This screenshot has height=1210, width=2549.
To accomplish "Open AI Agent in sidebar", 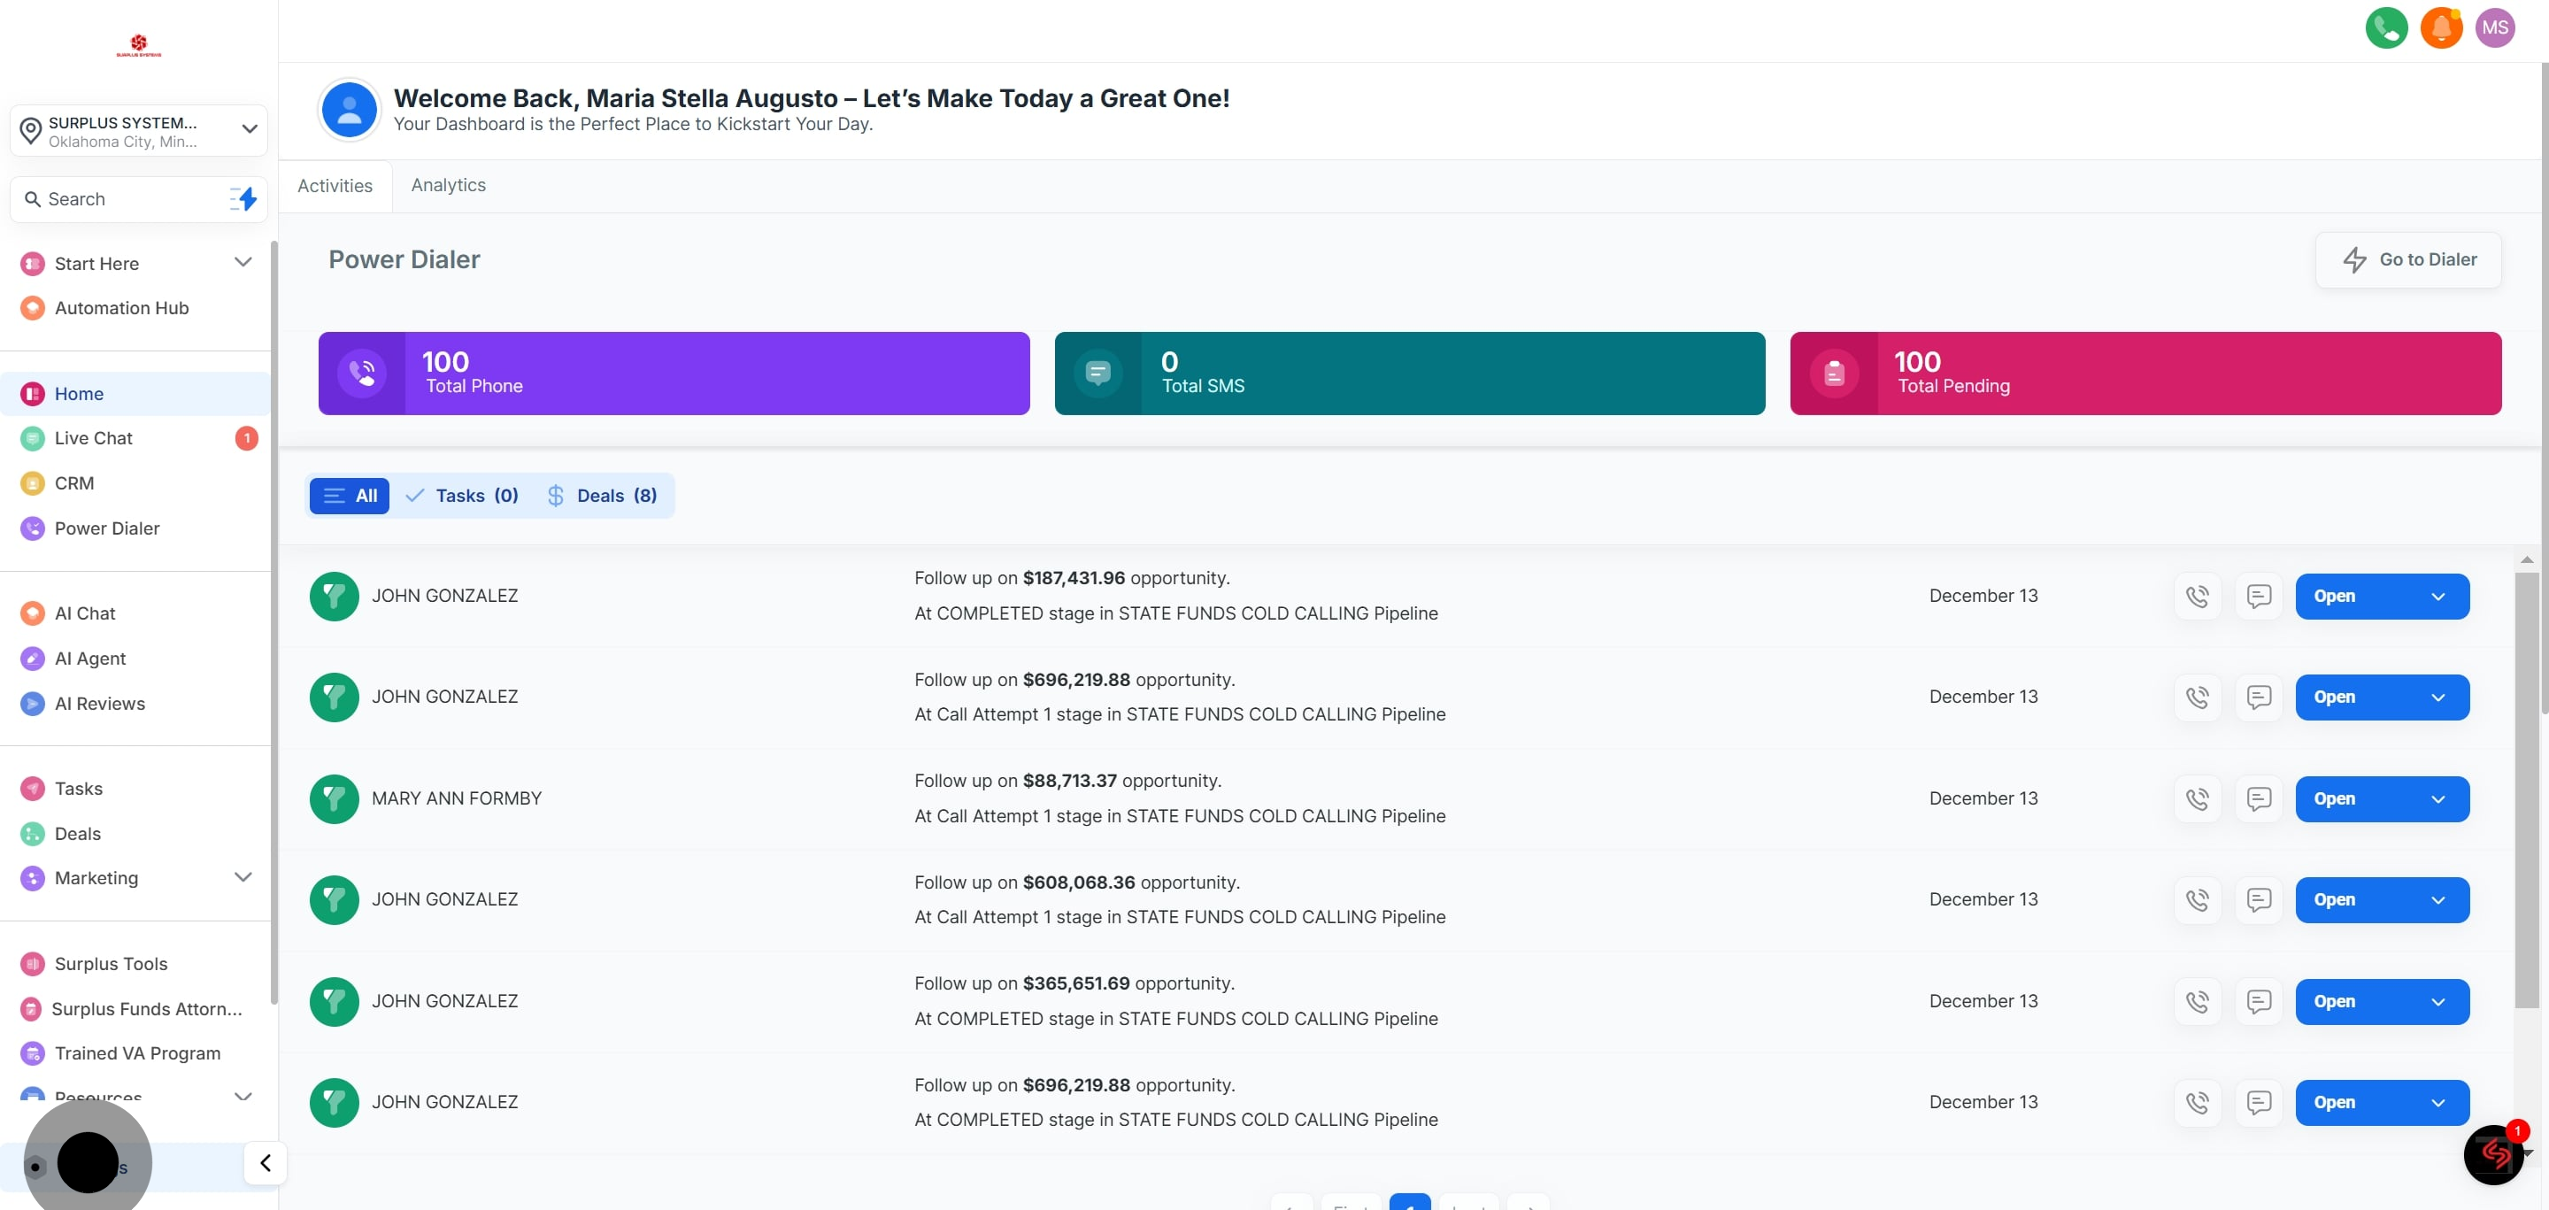I will [x=90, y=659].
